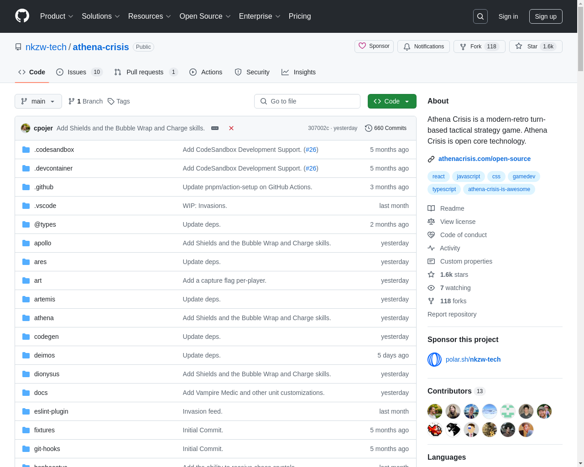Click the bell Notifications button
This screenshot has height=467, width=584.
point(423,47)
